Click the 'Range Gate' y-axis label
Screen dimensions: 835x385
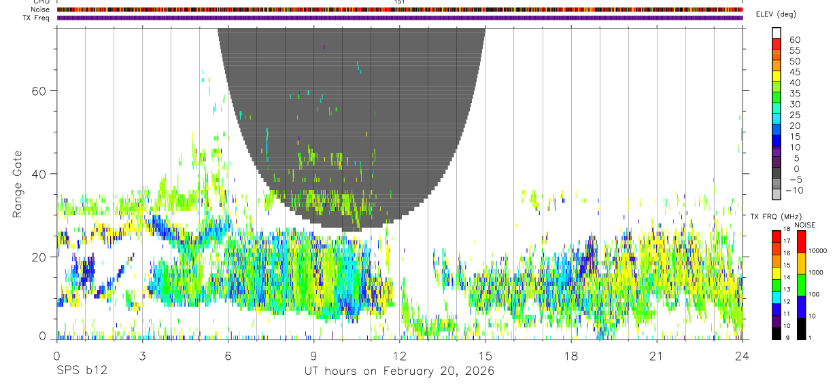pos(16,184)
